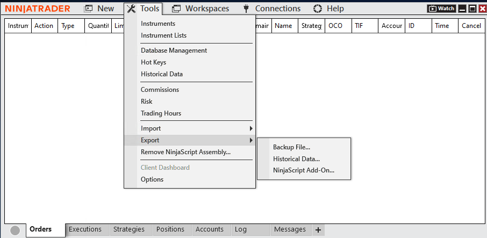Viewport: 487px width, 238px height.
Task: Click the Watch video icon button
Action: [x=441, y=9]
